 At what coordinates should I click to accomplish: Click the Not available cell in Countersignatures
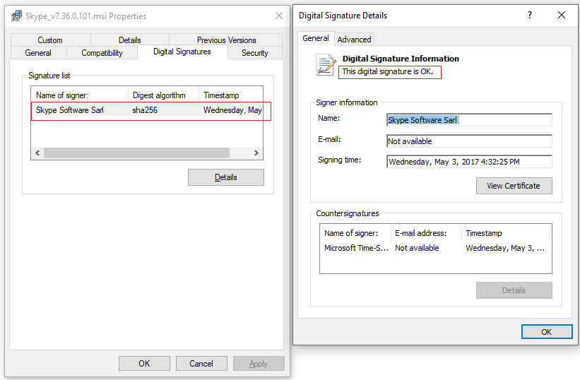coord(417,248)
